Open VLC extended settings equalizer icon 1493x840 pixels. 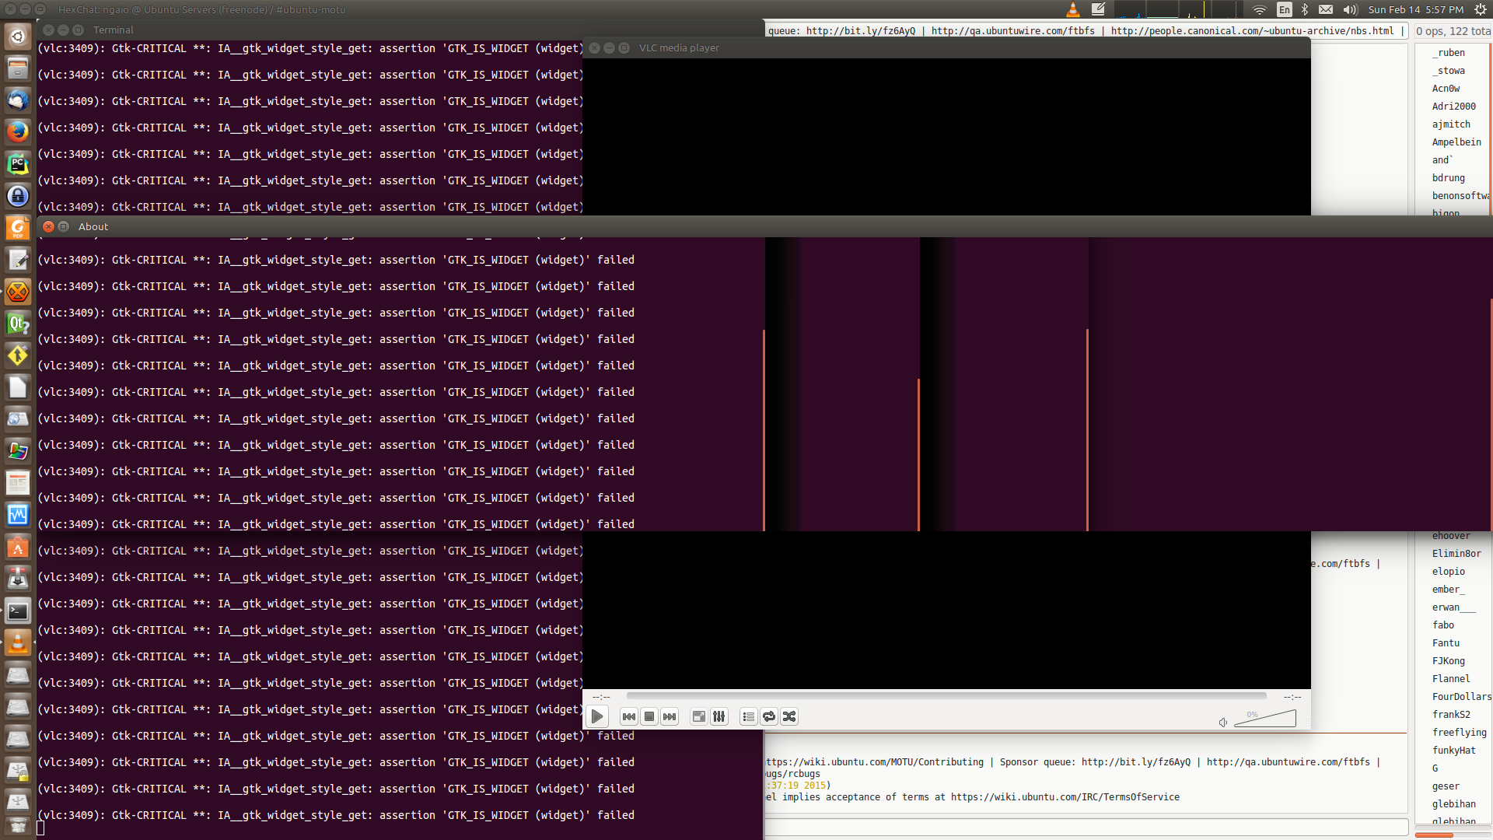click(719, 716)
